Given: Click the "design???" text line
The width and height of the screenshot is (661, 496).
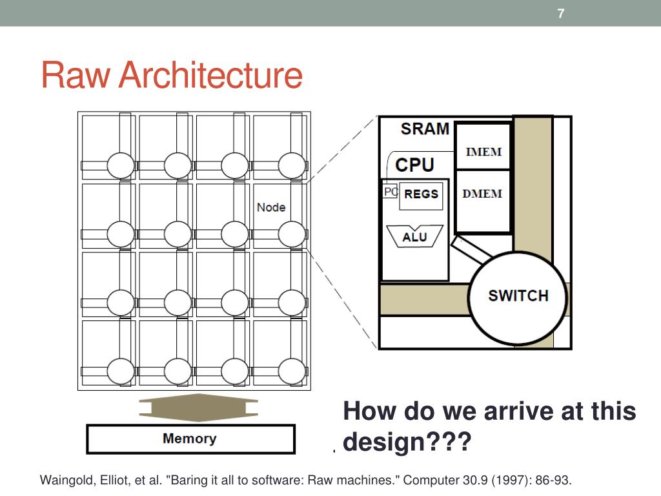Looking at the screenshot, I should (407, 442).
